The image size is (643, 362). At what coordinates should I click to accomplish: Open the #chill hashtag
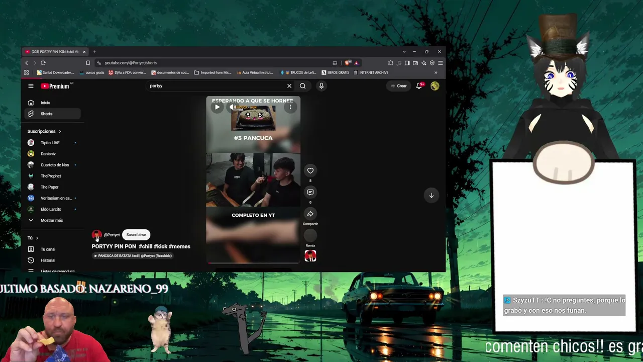tap(146, 246)
